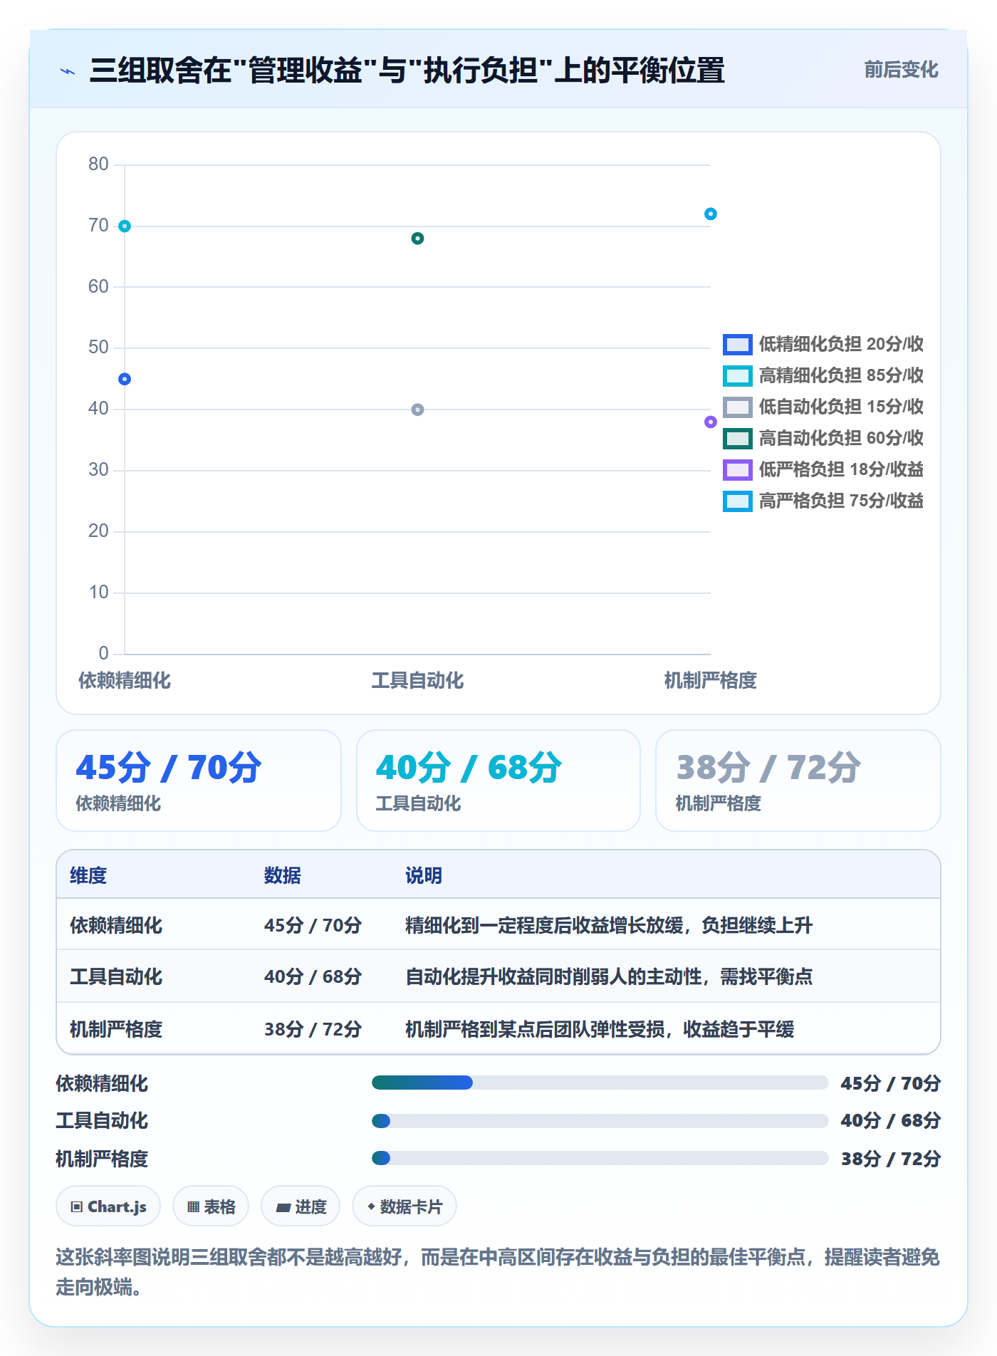Click the 工具自动化 x-axis label under the chart

click(418, 681)
